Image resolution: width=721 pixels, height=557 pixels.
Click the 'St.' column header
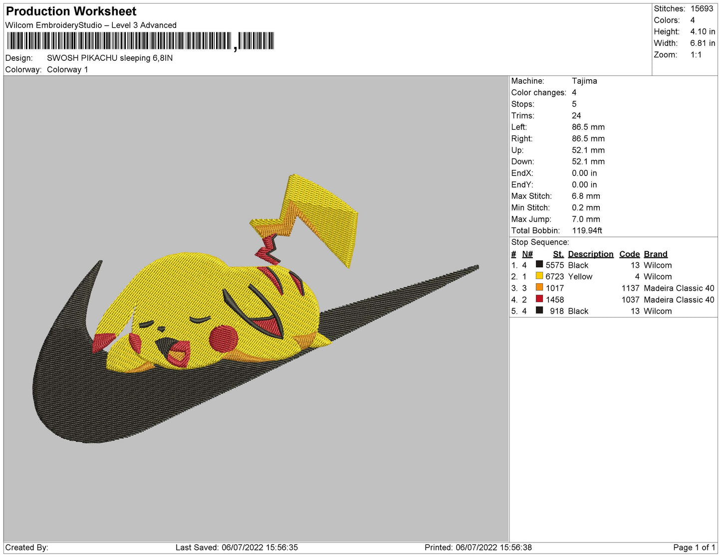pos(558,254)
